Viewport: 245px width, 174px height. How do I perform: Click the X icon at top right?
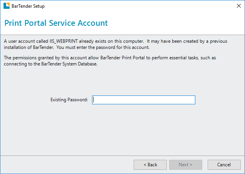point(238,6)
